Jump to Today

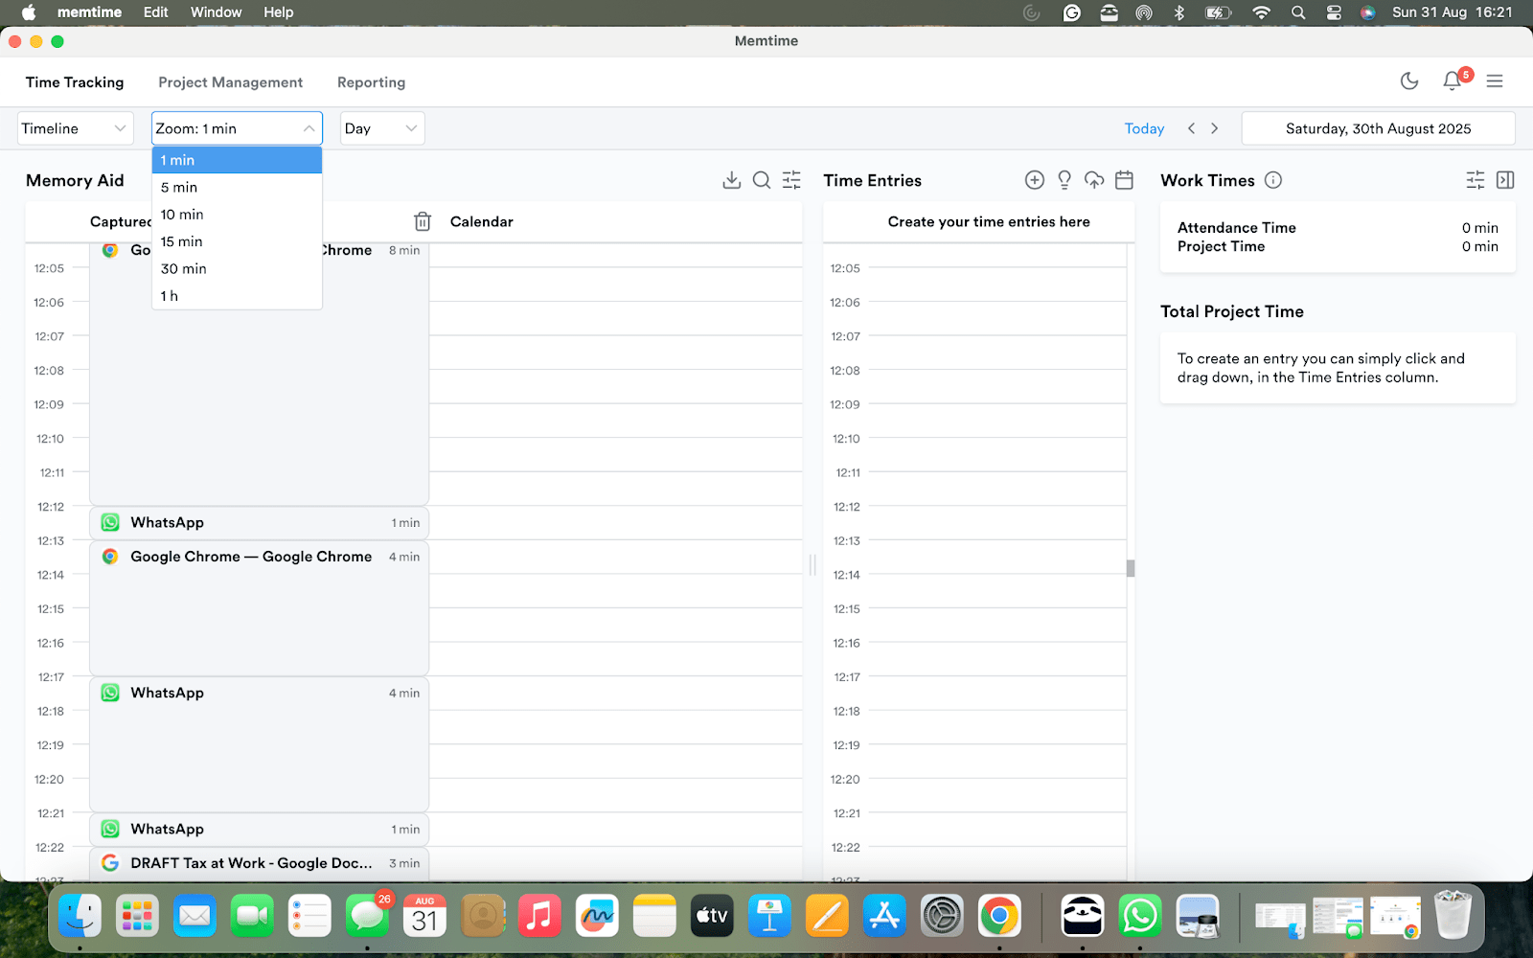point(1144,128)
